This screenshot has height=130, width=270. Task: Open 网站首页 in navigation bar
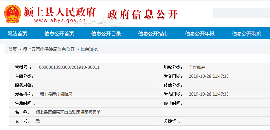pyautogui.click(x=17, y=34)
